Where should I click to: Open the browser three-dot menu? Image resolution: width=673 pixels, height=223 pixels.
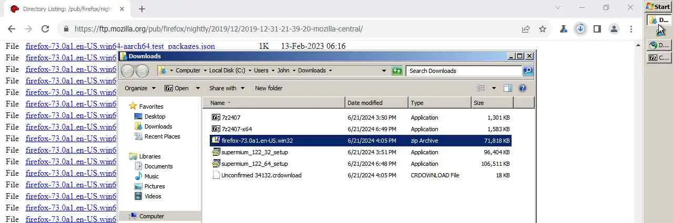coord(631,29)
